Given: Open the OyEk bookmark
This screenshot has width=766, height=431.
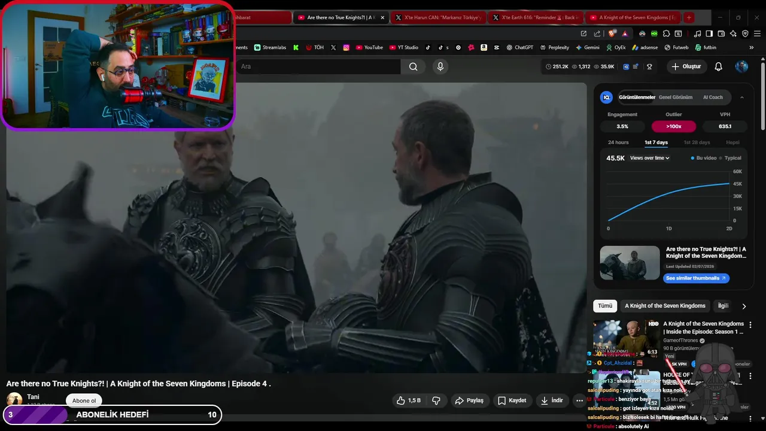Looking at the screenshot, I should pos(616,47).
